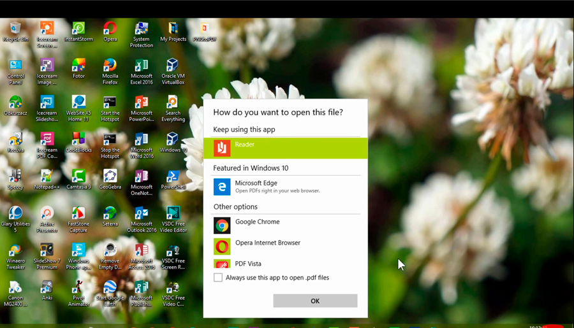Click the Stop the Hotspot shortcut
This screenshot has height=328, width=574.
110,146
